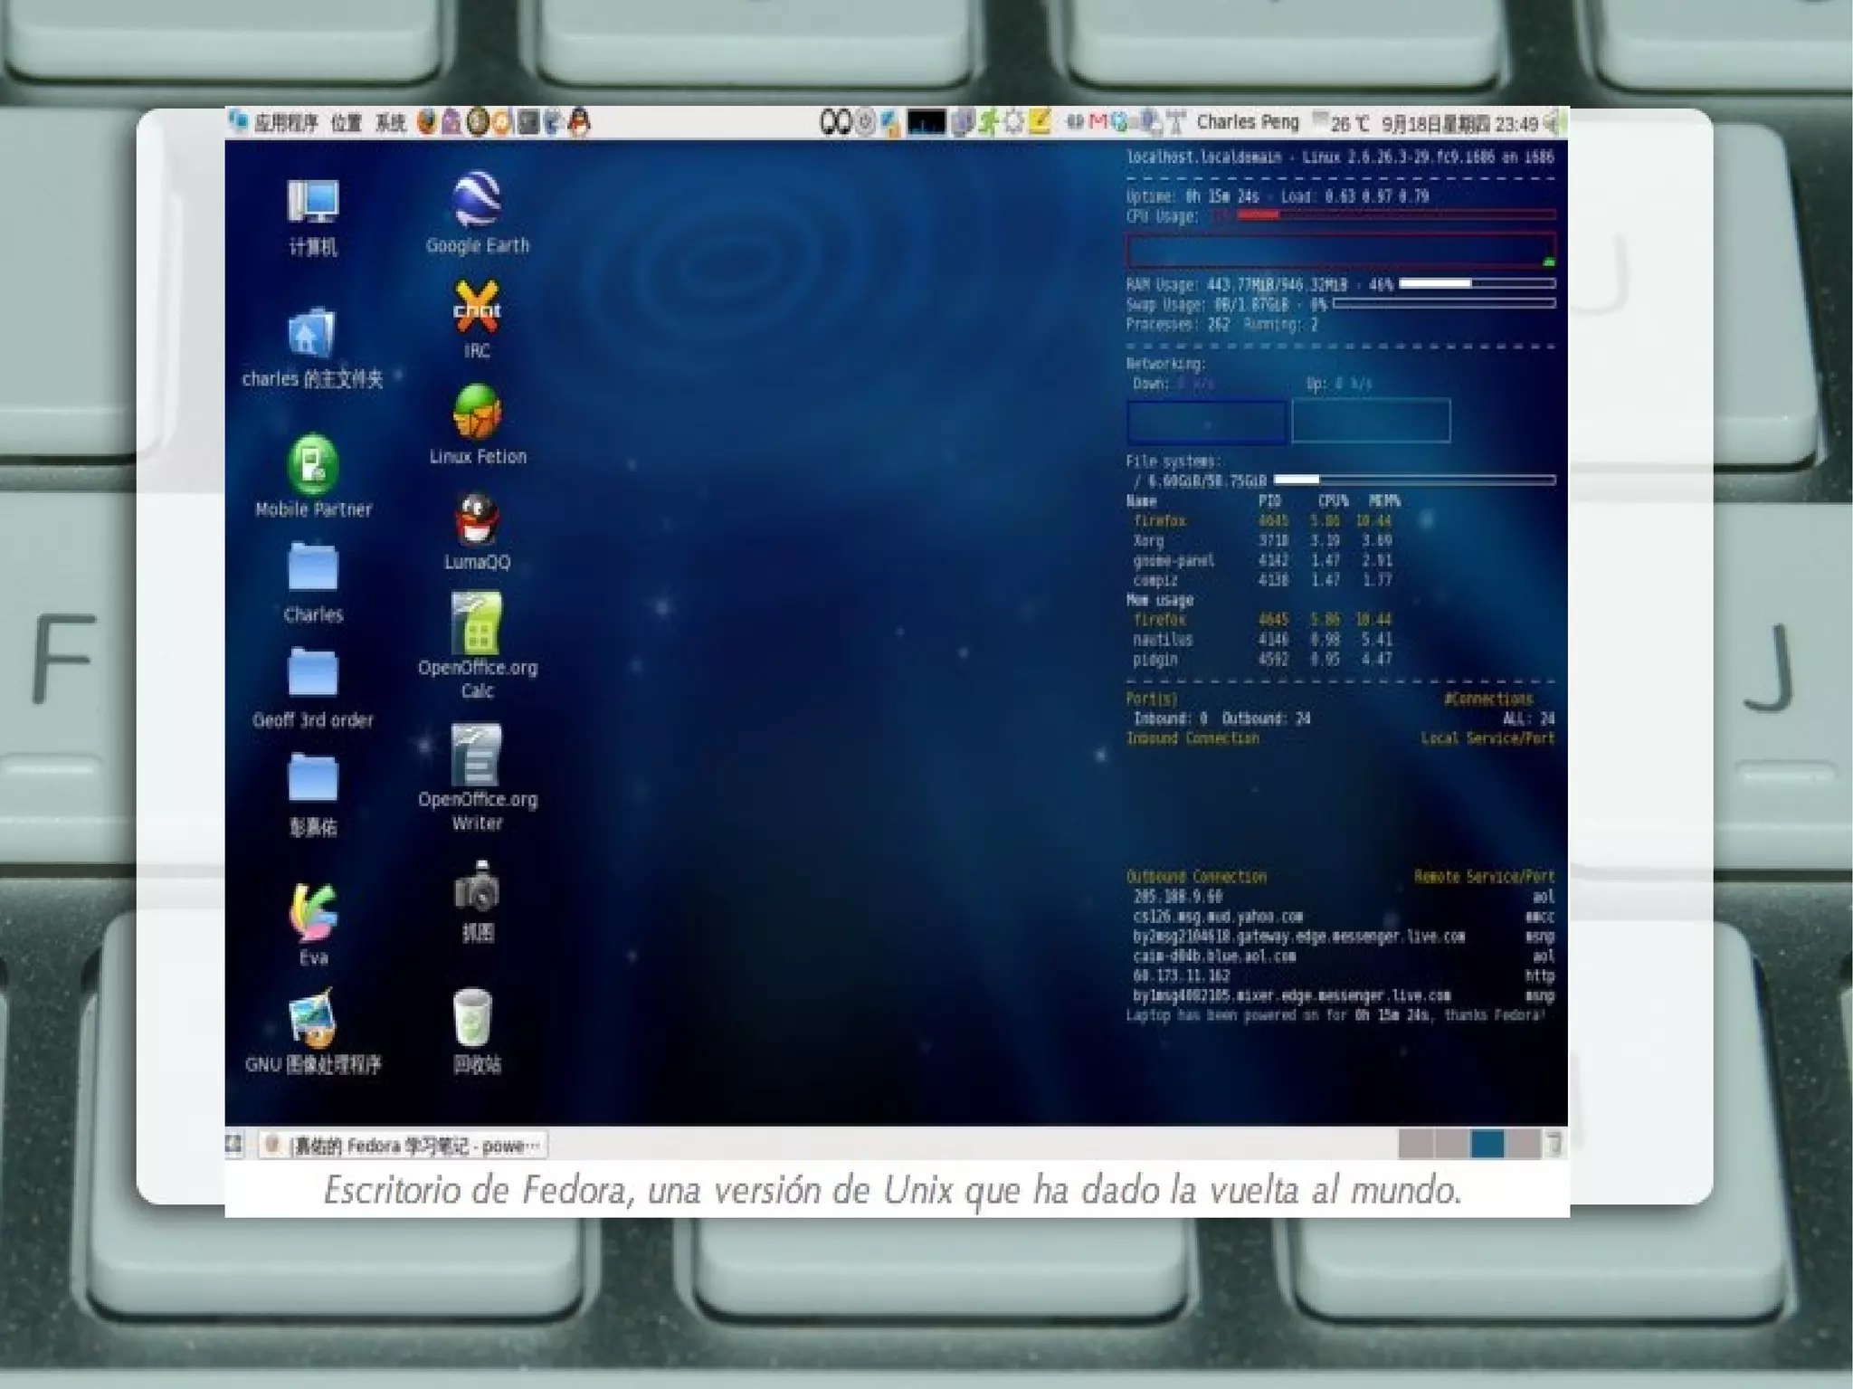The height and width of the screenshot is (1389, 1853).
Task: Open the GNU image program icon
Action: pyautogui.click(x=313, y=1018)
